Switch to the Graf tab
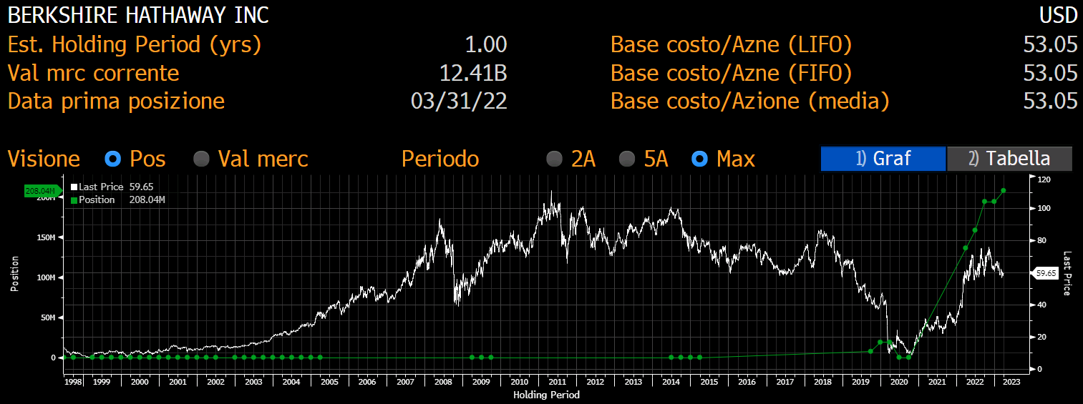Viewport: 1083px width, 404px height. coord(883,159)
